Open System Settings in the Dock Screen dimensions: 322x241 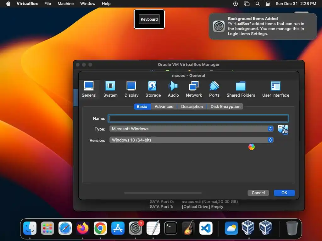(x=136, y=228)
